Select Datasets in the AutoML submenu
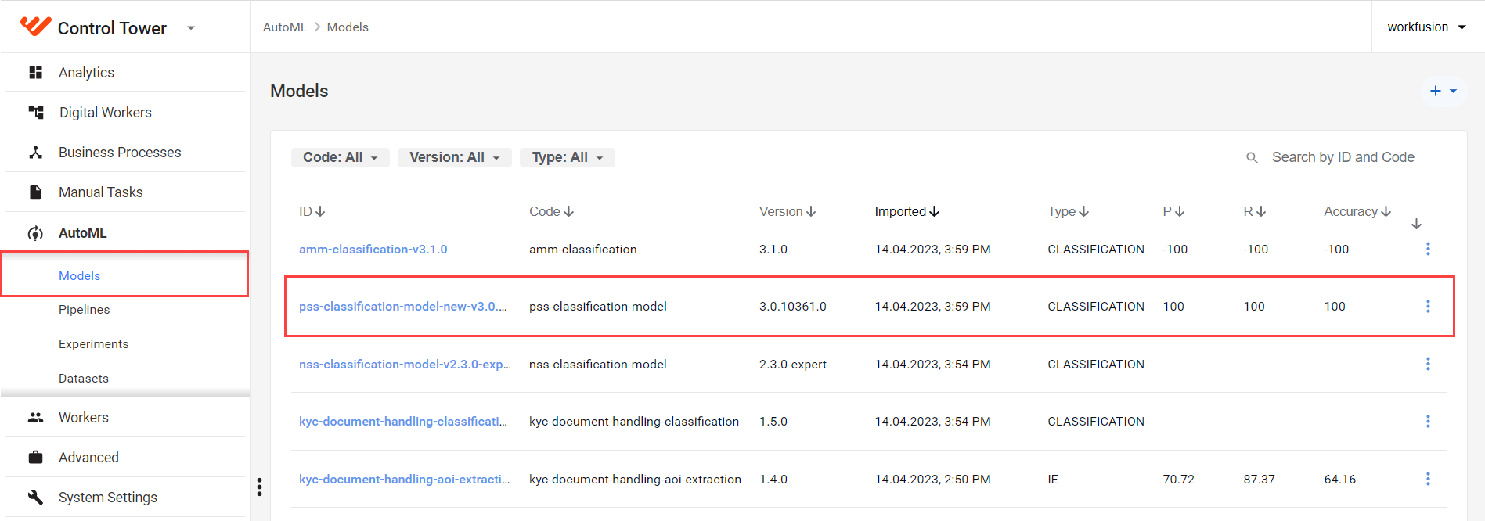1485x521 pixels. [83, 379]
